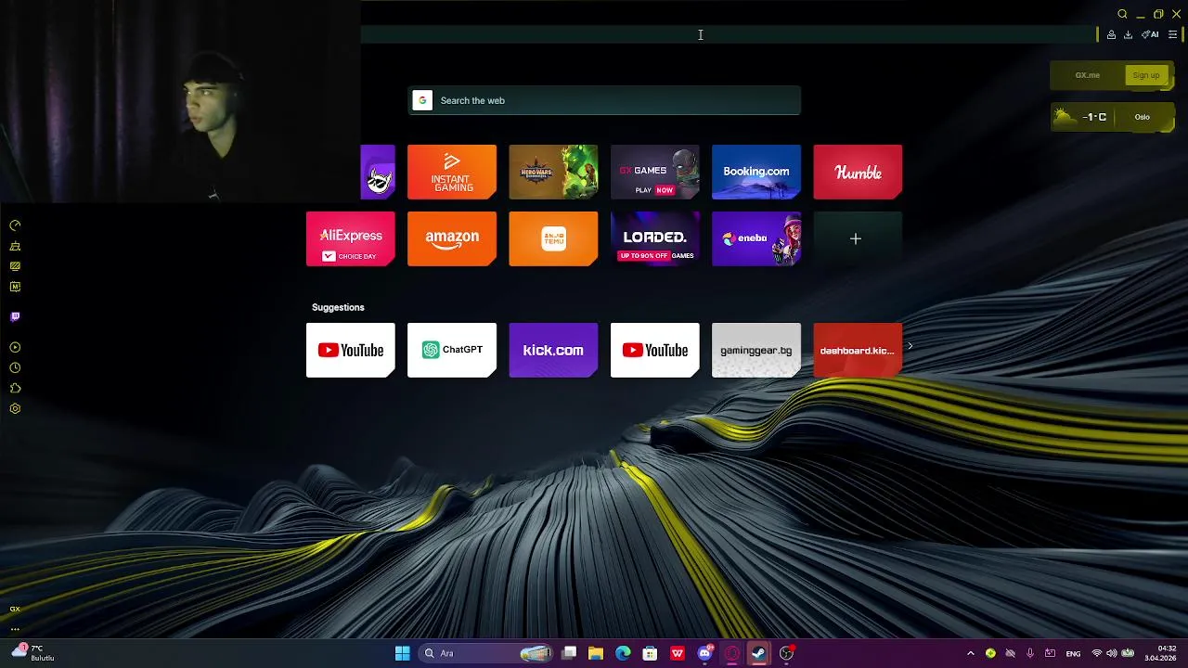Viewport: 1188px width, 668px height.
Task: Open the taskbar clock showing 04:32
Action: click(x=1162, y=653)
